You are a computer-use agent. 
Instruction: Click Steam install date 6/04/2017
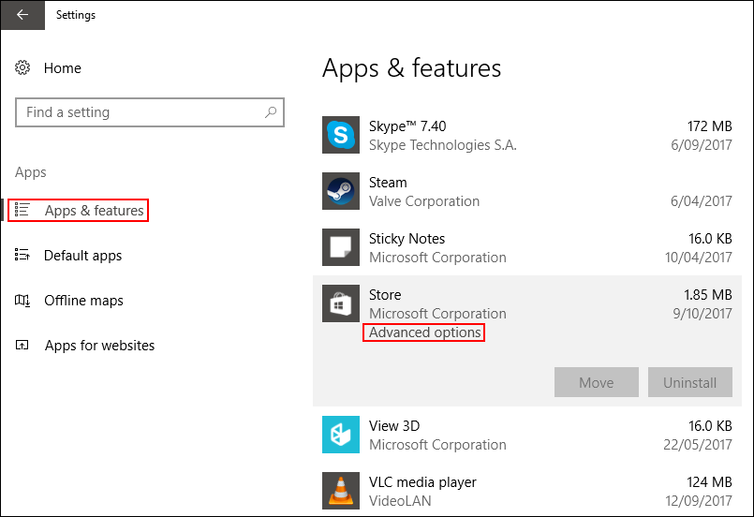point(702,201)
